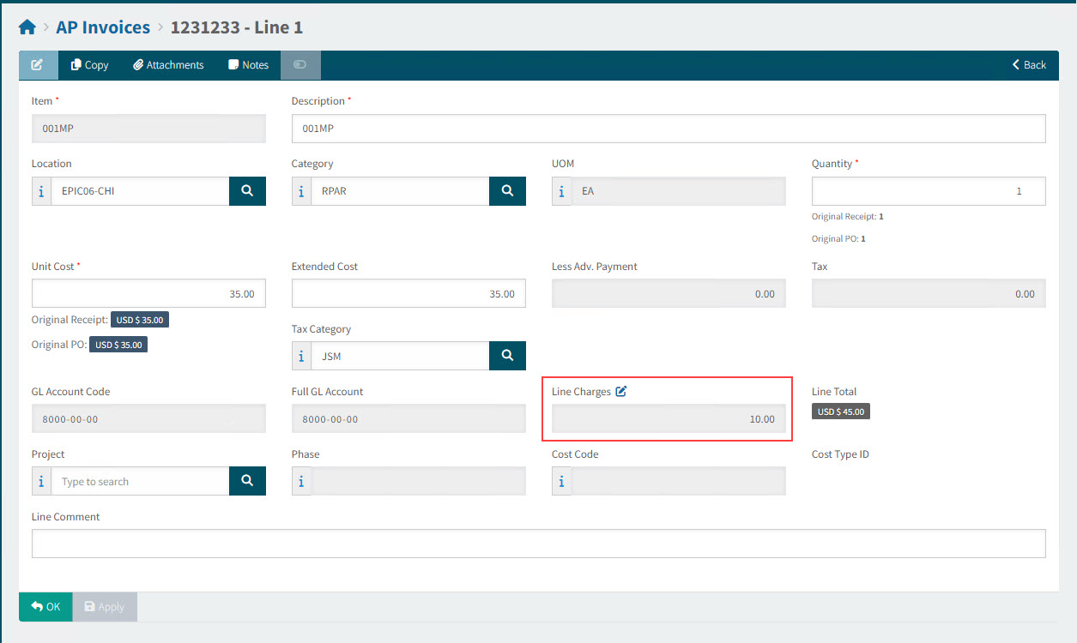Toggle the switch in the toolbar
1077x643 pixels.
click(300, 65)
